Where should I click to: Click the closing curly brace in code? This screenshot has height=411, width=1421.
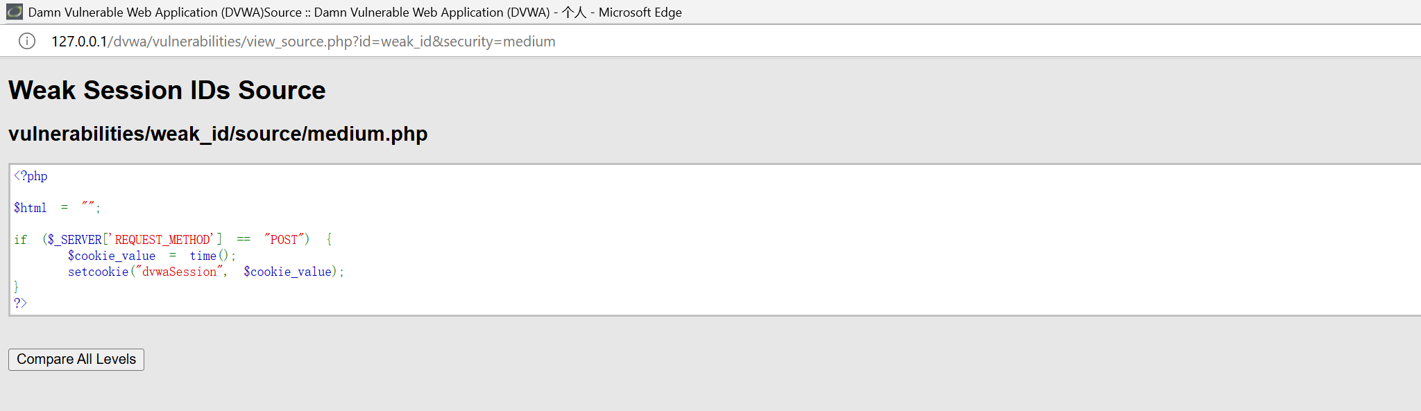(x=16, y=287)
